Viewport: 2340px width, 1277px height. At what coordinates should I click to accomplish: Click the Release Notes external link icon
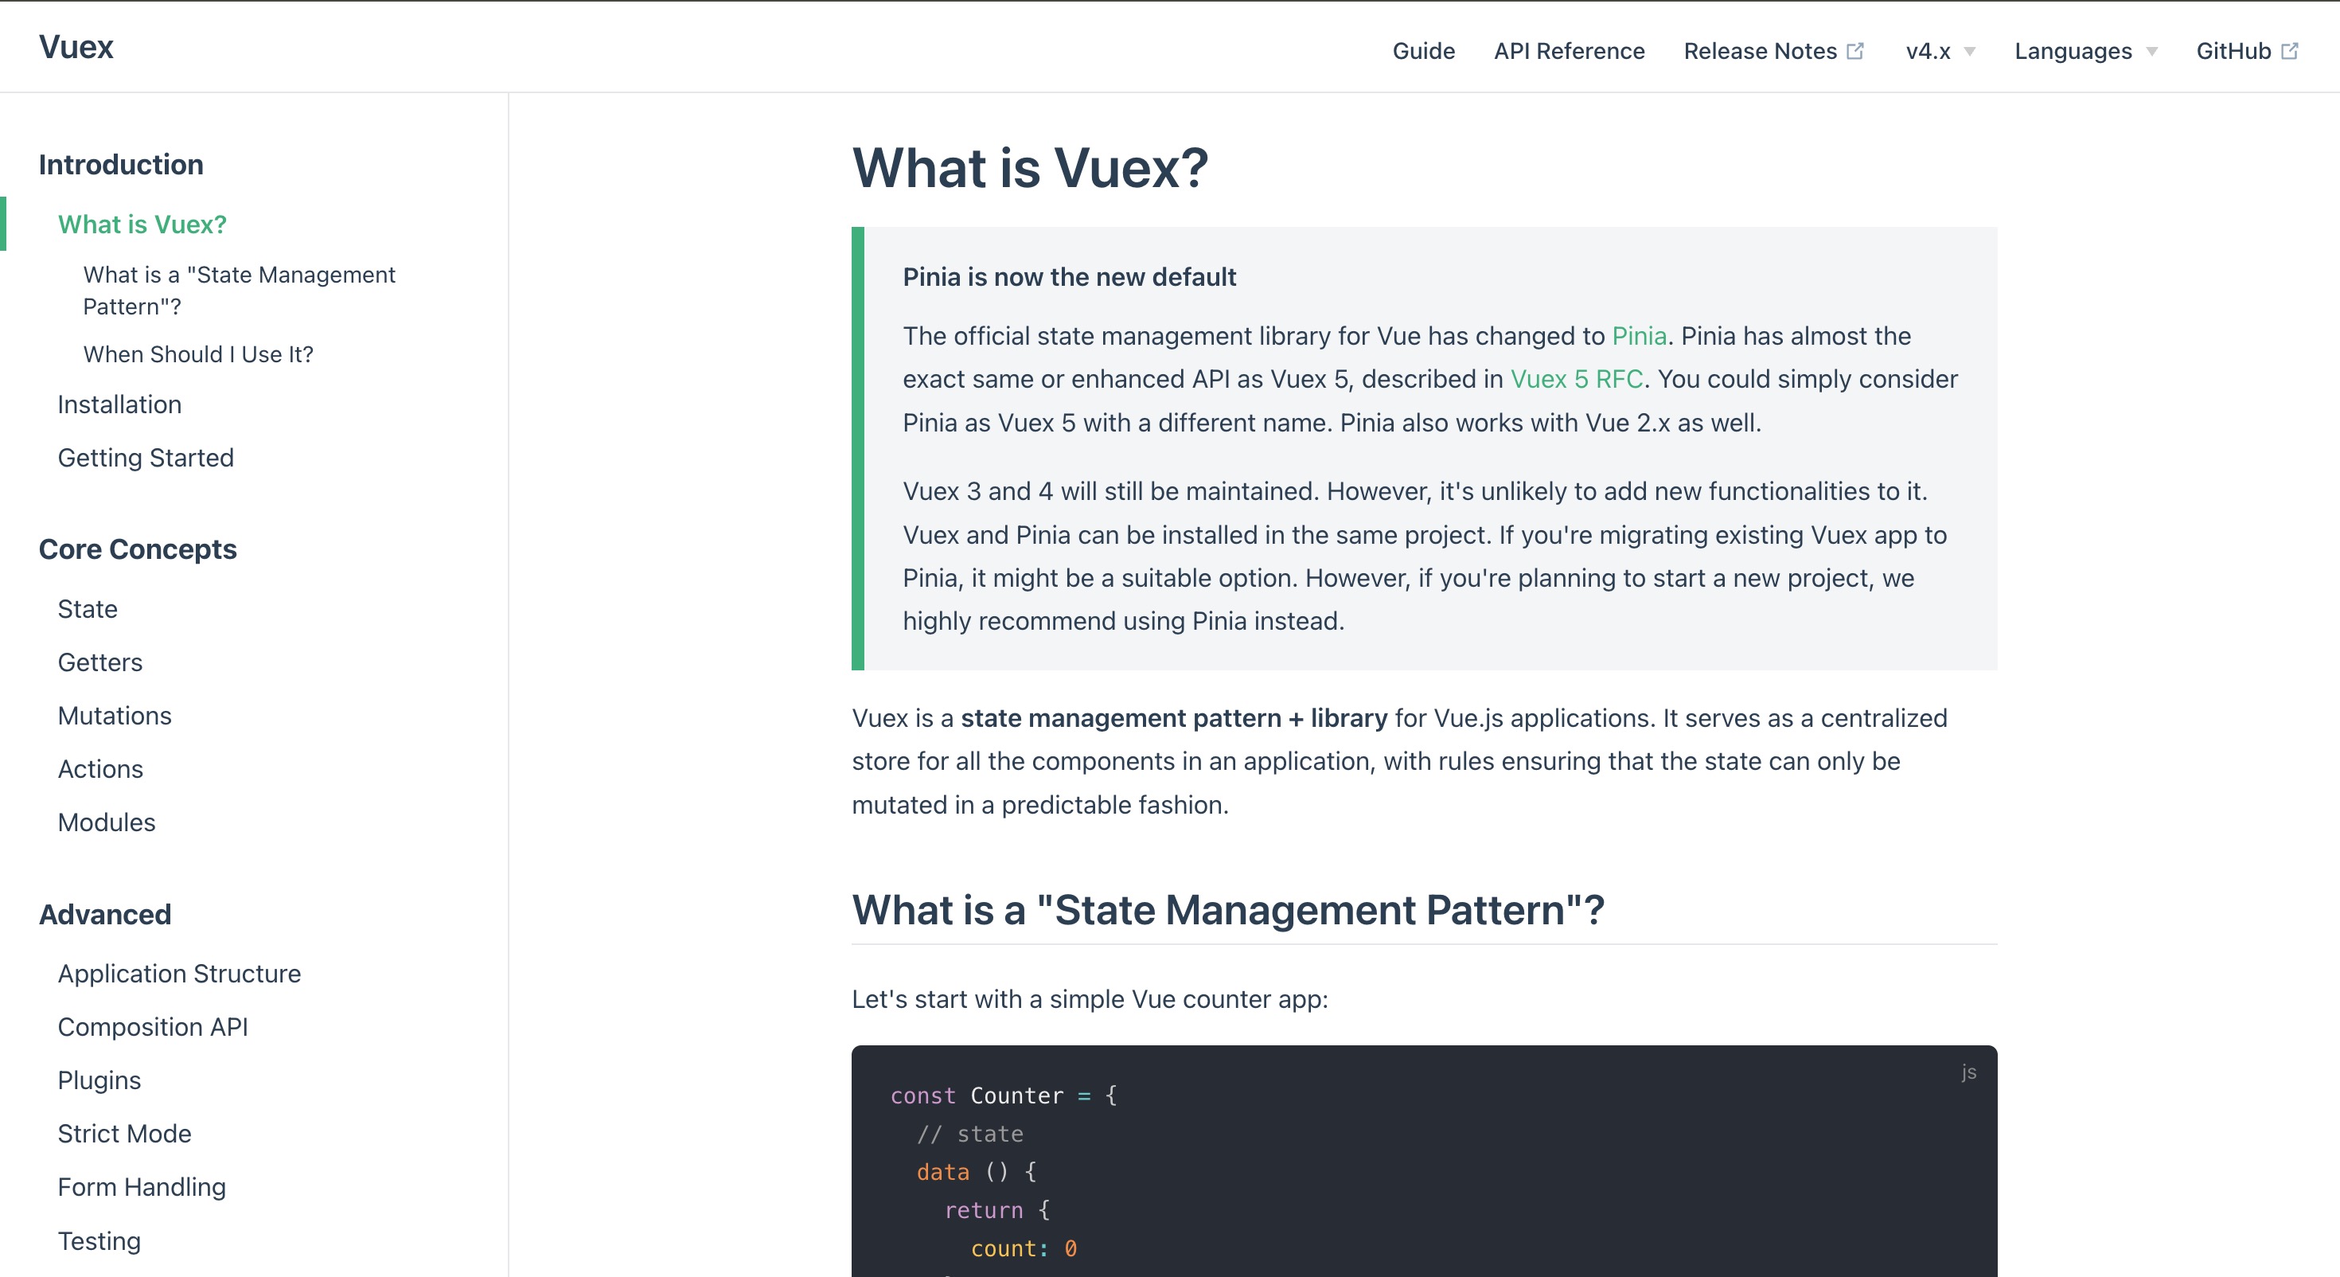1855,51
